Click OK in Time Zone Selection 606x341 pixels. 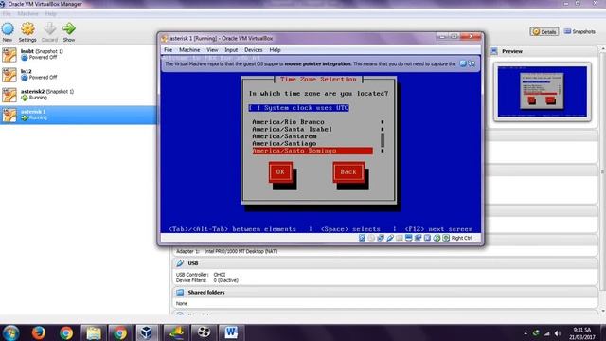point(280,172)
